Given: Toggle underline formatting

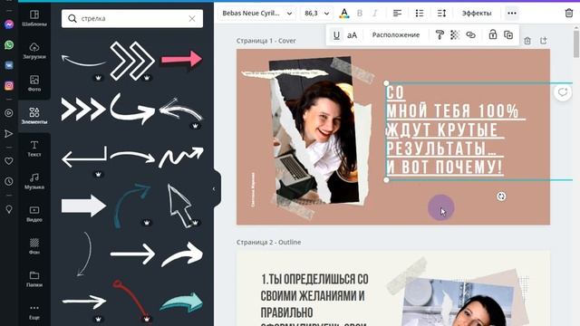Looking at the screenshot, I should click(336, 35).
